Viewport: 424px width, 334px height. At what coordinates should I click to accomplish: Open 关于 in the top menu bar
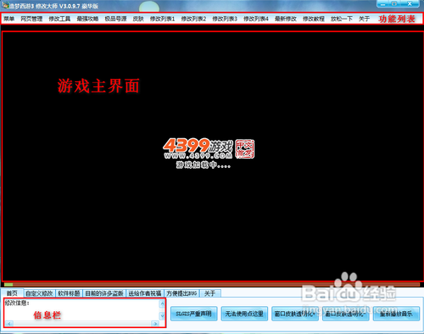(x=364, y=19)
